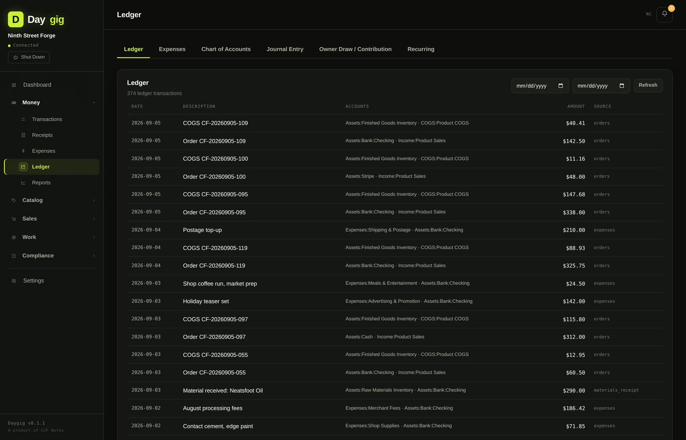
Task: Select the Order CF-20260905-109 row
Action: 394,141
